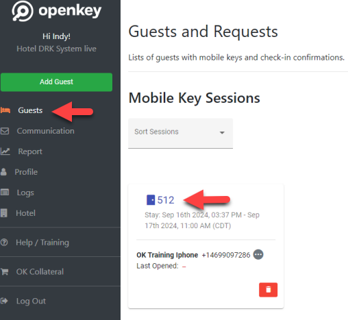Click the Hotel building icon
The height and width of the screenshot is (320, 348).
(3, 213)
